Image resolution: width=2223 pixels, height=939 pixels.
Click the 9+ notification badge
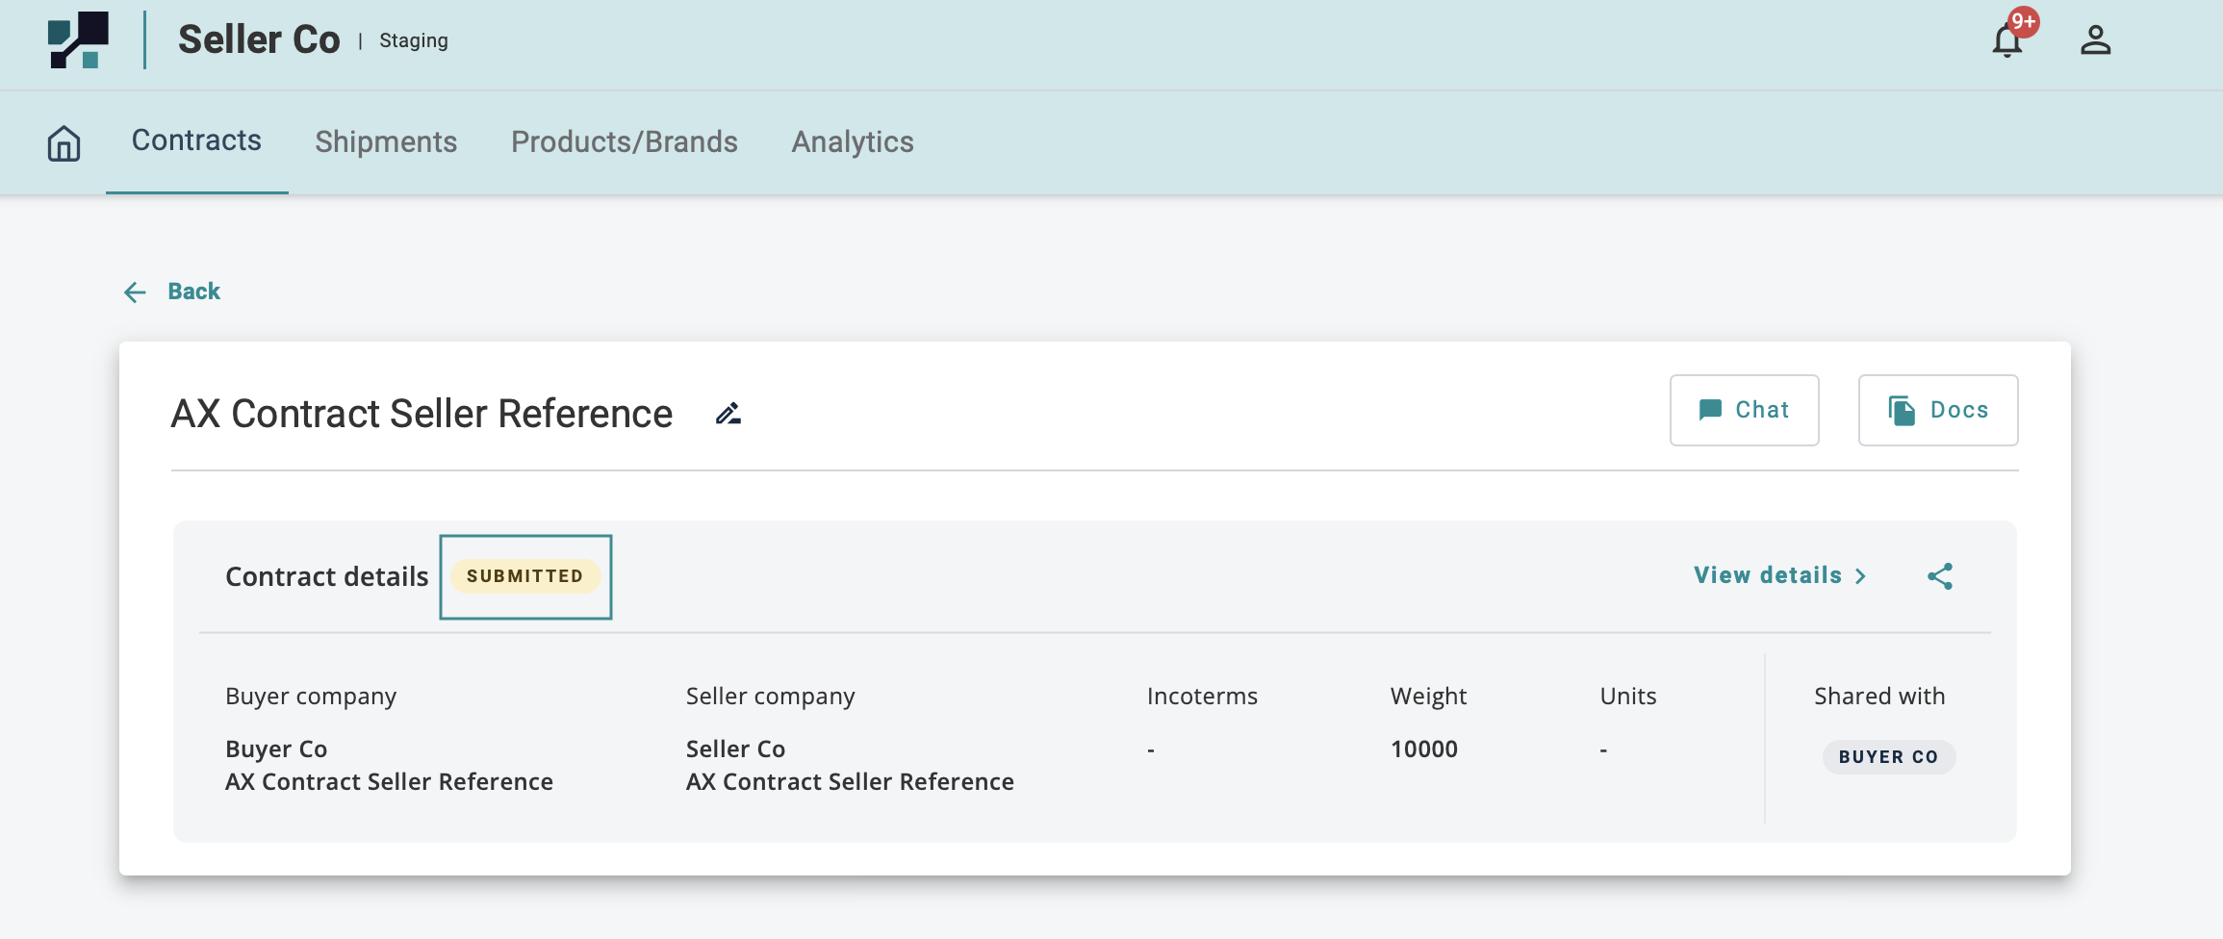2023,21
